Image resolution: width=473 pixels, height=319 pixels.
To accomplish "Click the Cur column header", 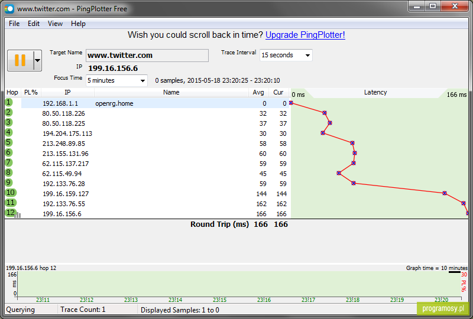I will [278, 92].
